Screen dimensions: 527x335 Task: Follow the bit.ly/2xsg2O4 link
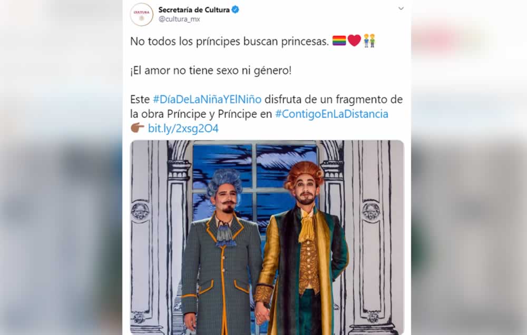[183, 129]
